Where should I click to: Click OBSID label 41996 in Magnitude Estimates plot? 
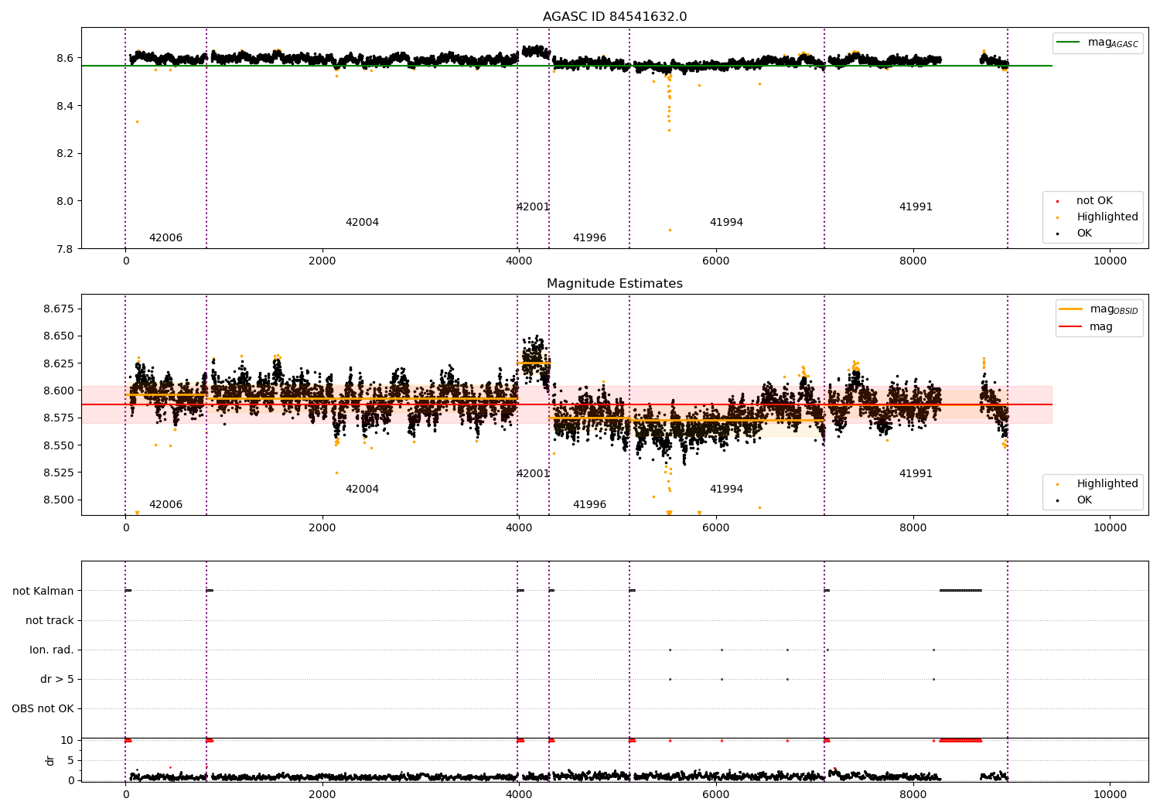[x=589, y=505]
